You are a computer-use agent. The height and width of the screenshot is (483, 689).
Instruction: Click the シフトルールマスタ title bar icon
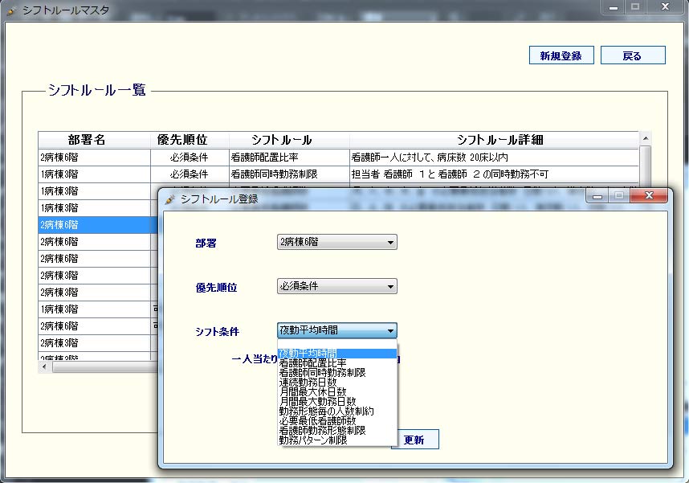pyautogui.click(x=11, y=11)
